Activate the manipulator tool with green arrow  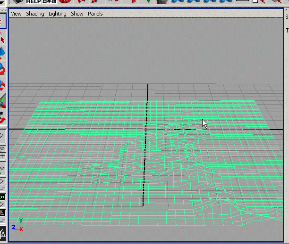coord(2,101)
